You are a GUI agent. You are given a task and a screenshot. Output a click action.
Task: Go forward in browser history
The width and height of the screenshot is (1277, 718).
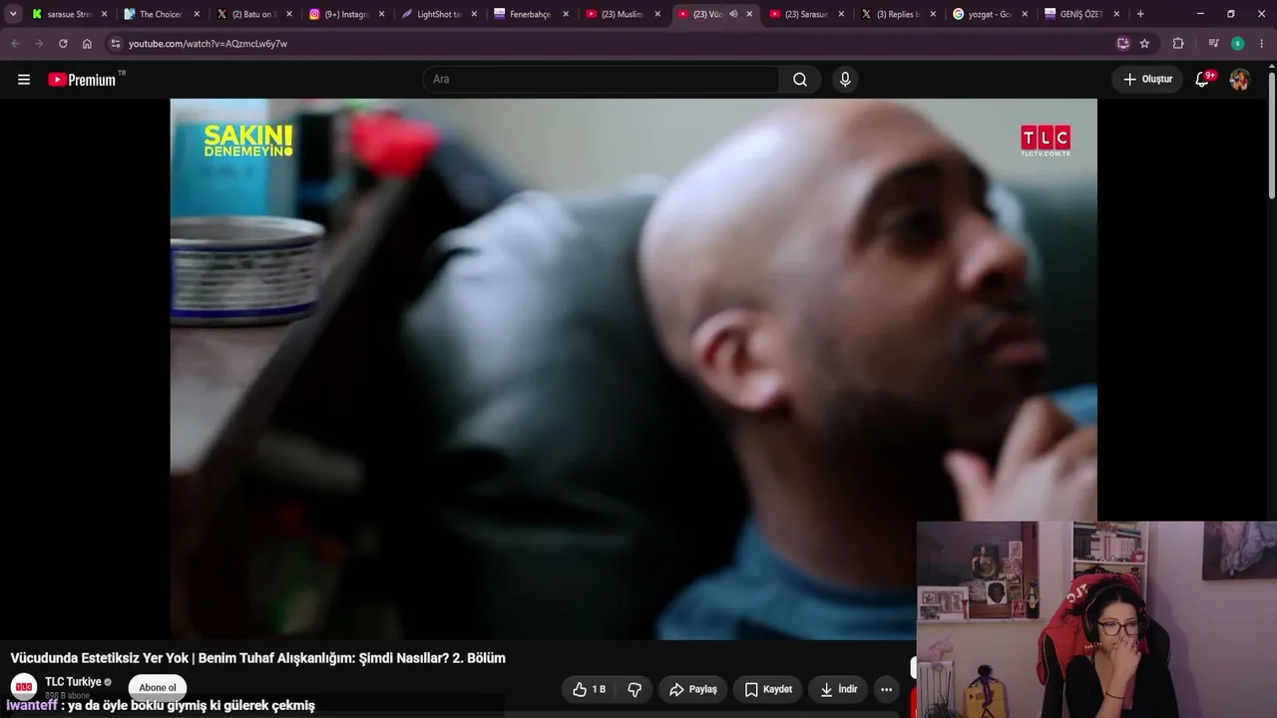(39, 44)
